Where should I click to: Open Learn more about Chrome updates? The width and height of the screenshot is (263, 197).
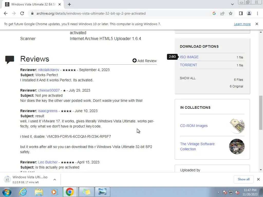pyautogui.click(x=242, y=24)
